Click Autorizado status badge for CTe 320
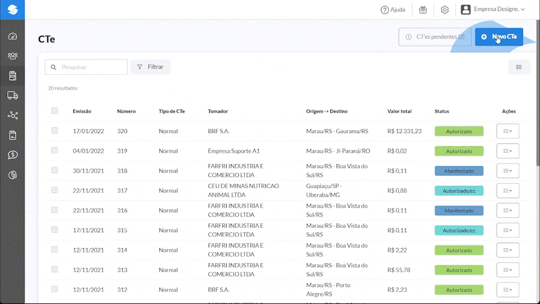 pos(459,131)
